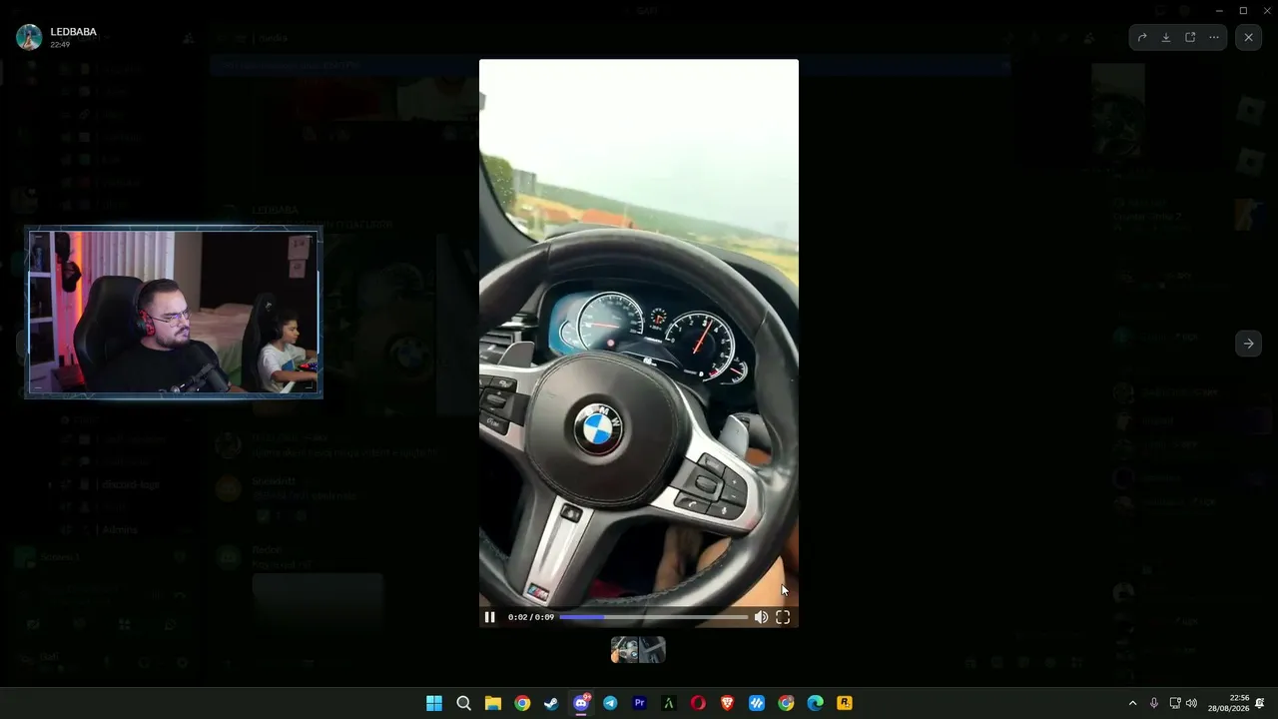Viewport: 1278px width, 719px height.
Task: Open the notifications bell icon
Action: coord(1260,703)
